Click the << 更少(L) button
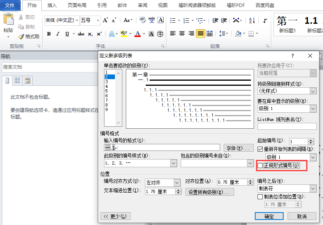Image resolution: width=323 pixels, height=225 pixels. [x=115, y=216]
